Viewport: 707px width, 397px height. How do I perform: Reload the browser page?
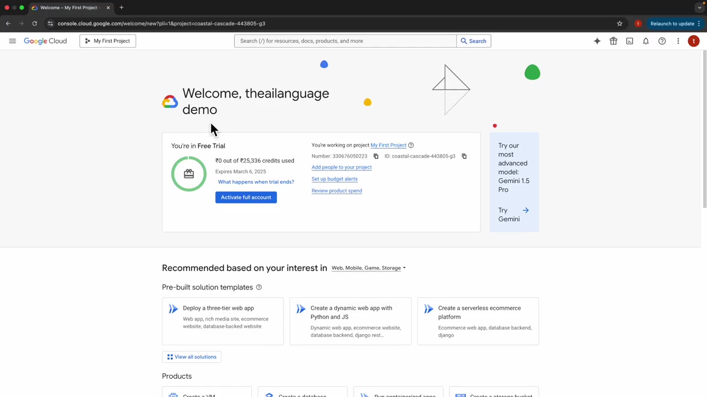point(34,24)
